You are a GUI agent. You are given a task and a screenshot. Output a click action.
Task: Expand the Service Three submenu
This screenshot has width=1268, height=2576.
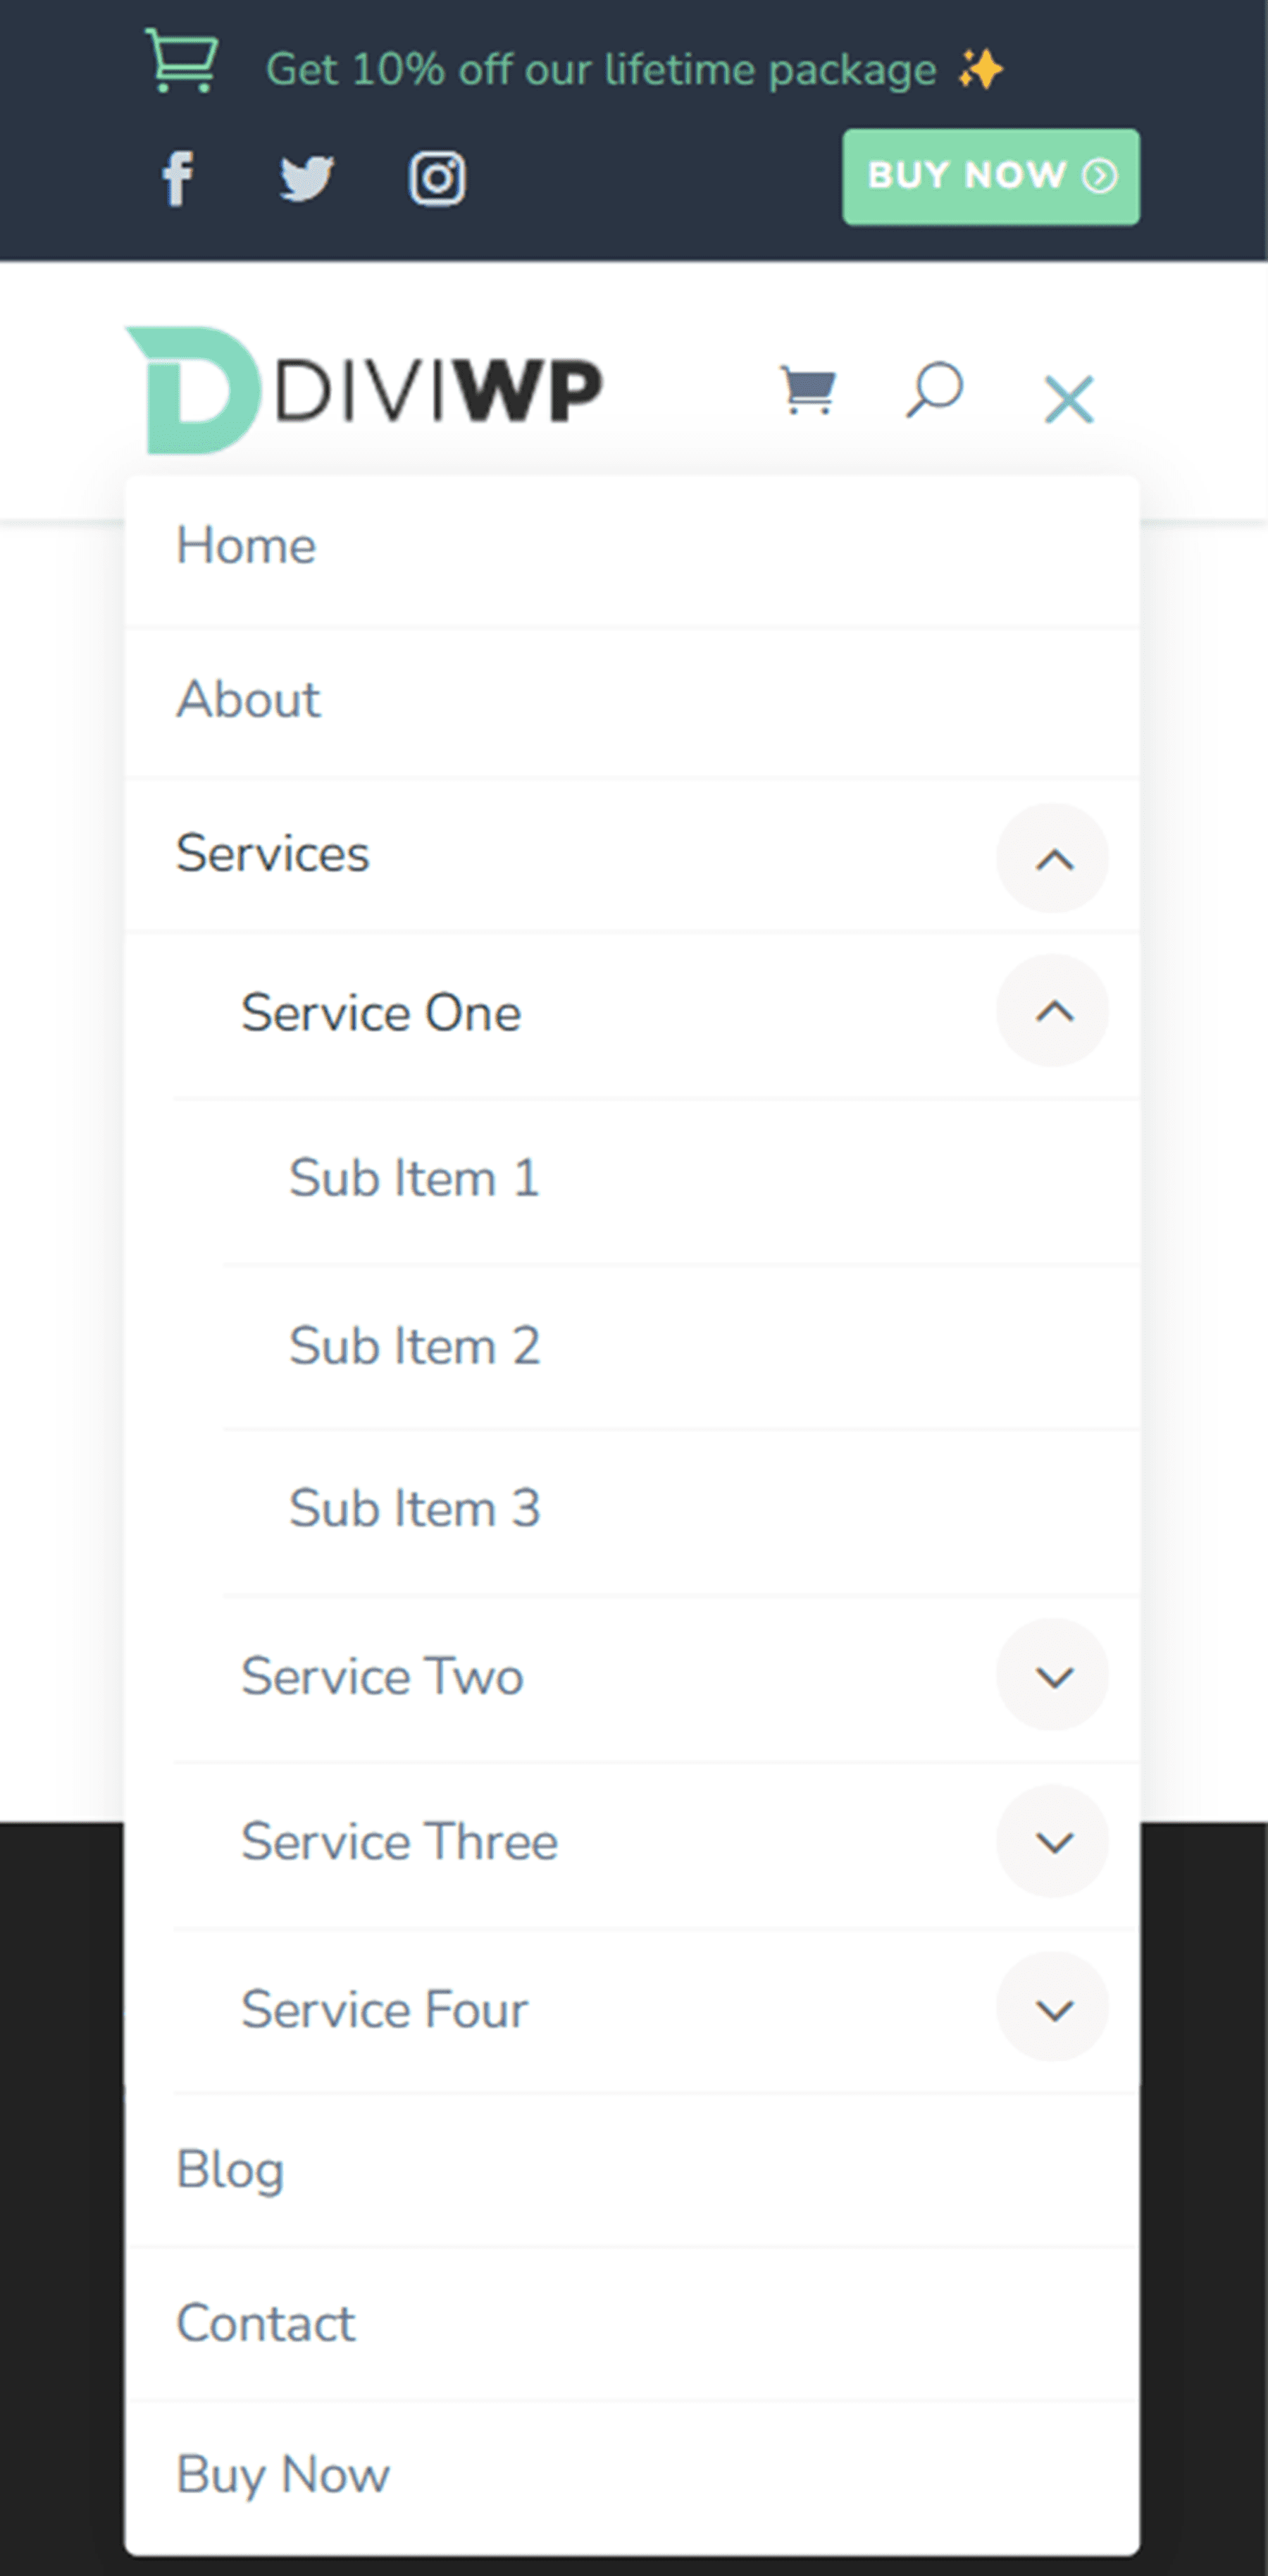point(1053,1842)
